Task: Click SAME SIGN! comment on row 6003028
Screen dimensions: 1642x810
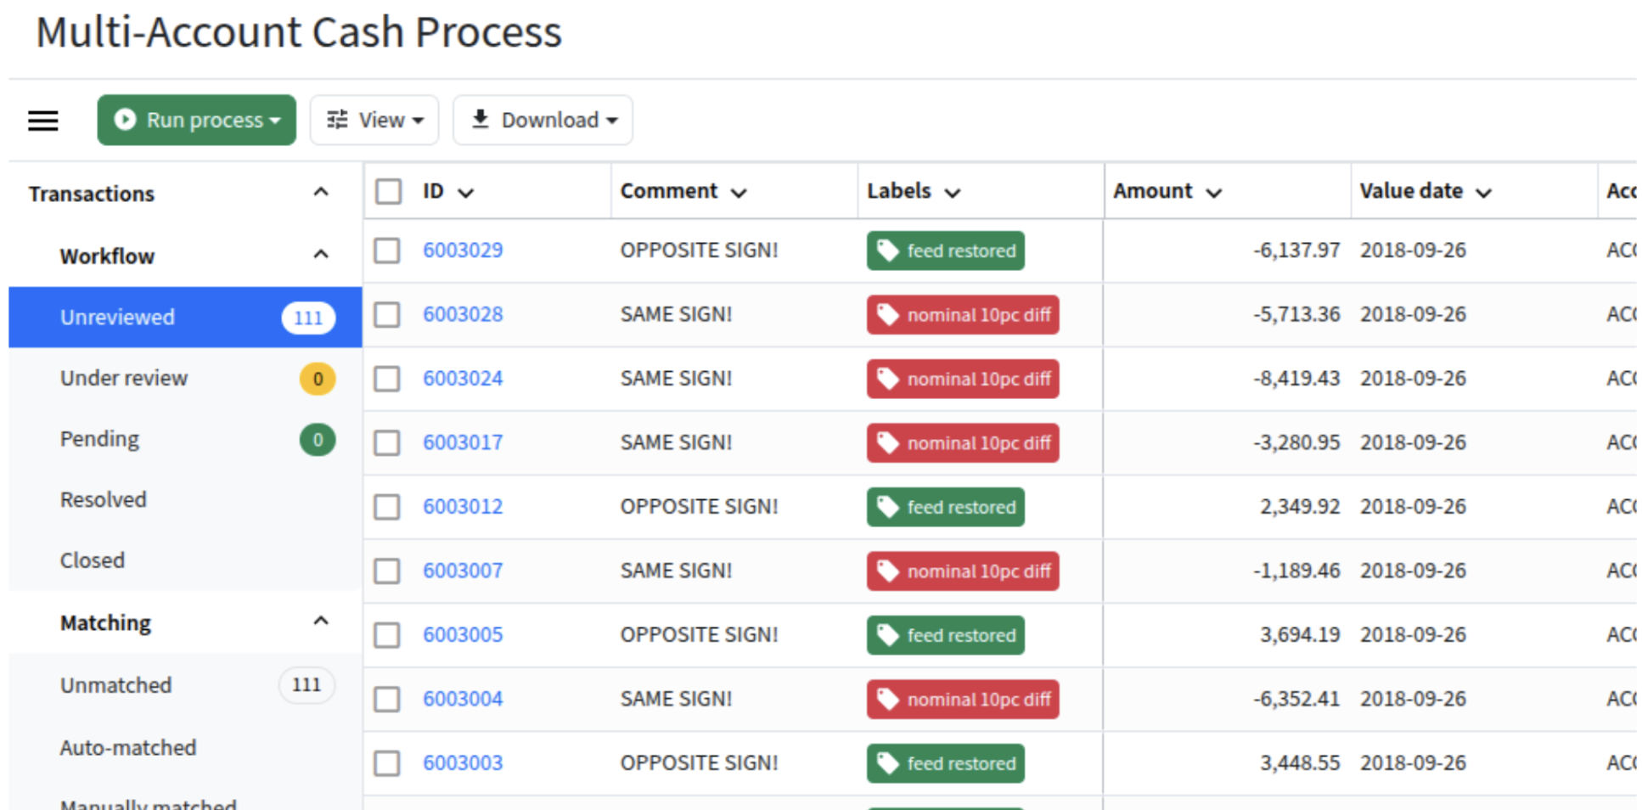Action: pyautogui.click(x=676, y=314)
